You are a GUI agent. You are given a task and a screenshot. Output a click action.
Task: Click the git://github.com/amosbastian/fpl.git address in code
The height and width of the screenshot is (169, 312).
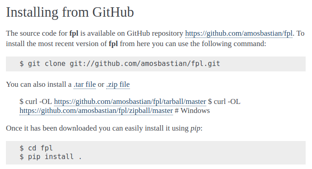pos(145,64)
